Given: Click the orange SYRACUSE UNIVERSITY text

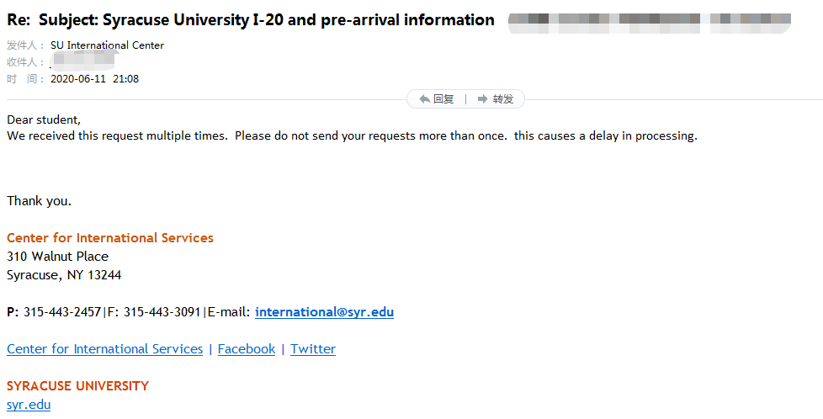Looking at the screenshot, I should point(77,386).
